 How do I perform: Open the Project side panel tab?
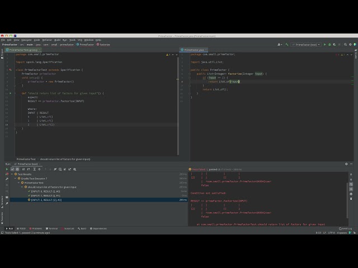coord(2,54)
